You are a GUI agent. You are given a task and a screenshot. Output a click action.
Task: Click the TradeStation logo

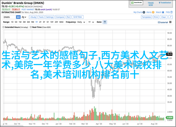coord(165,3)
